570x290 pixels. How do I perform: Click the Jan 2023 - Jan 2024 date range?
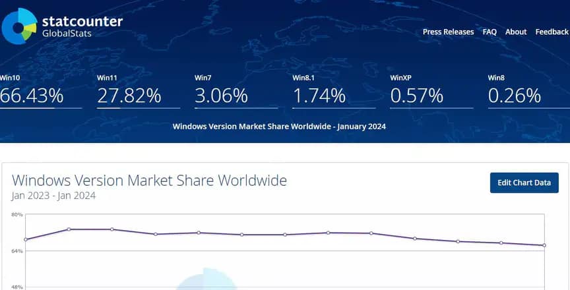coord(53,196)
